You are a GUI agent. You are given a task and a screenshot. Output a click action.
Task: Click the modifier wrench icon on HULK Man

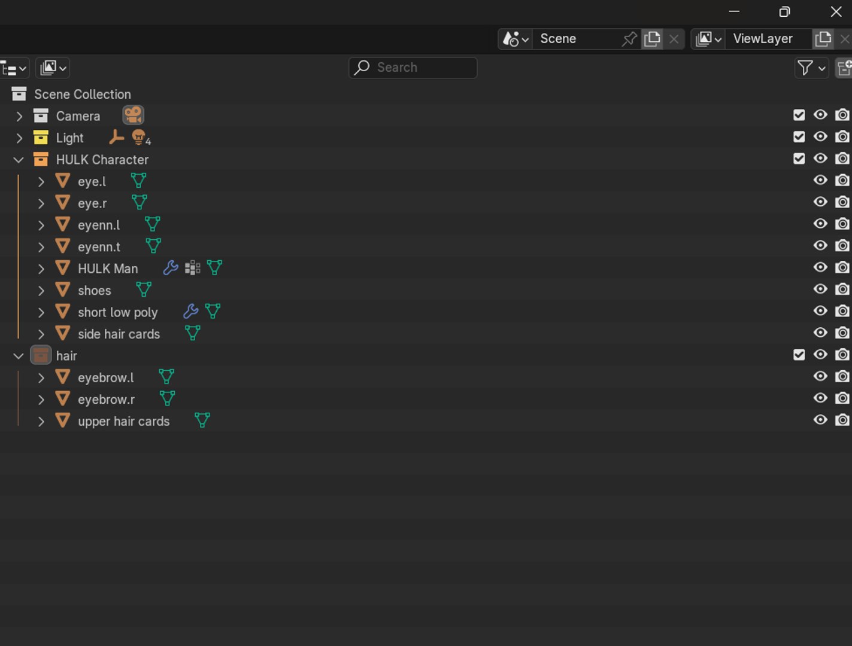[171, 268]
